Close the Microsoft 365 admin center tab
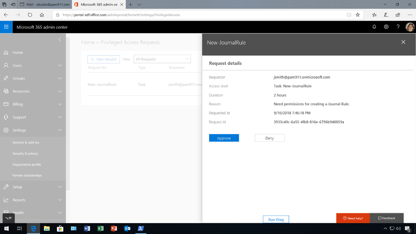 pyautogui.click(x=122, y=5)
